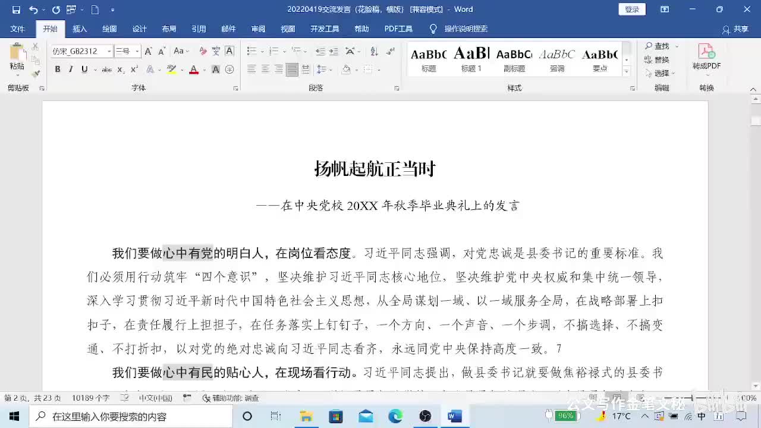This screenshot has width=761, height=428.
Task: Clear all formatting with eraser icon
Action: [x=203, y=51]
